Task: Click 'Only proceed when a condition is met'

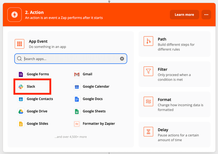Action: click(174, 77)
